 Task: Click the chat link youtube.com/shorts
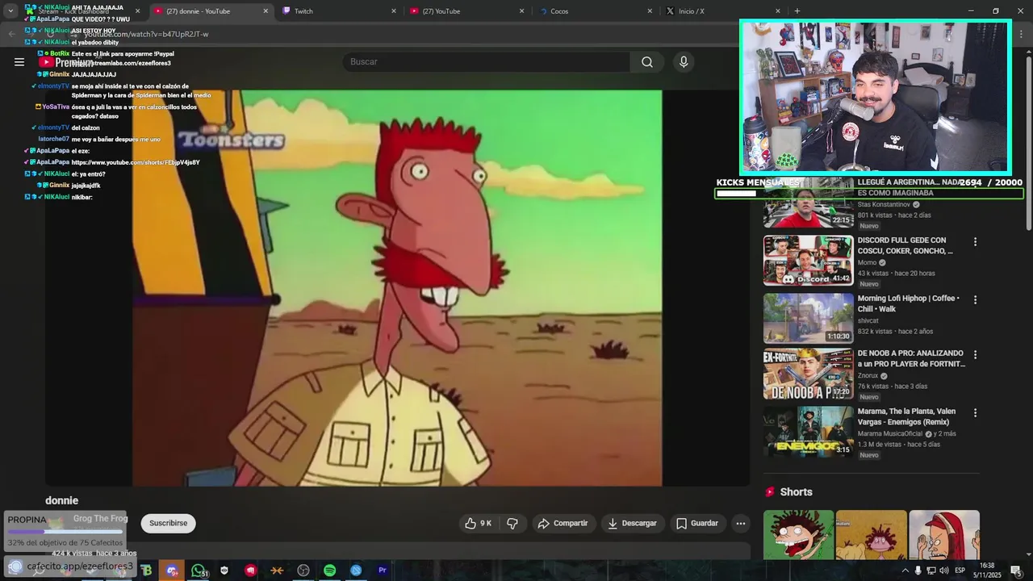136,162
